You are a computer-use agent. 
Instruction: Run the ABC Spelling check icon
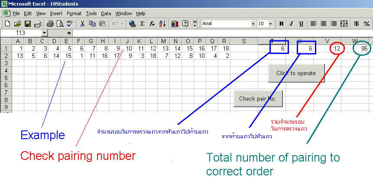(x=70, y=24)
